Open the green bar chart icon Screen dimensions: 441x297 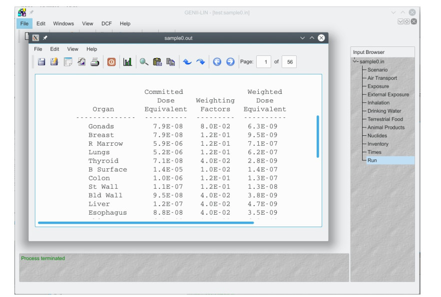tap(127, 62)
